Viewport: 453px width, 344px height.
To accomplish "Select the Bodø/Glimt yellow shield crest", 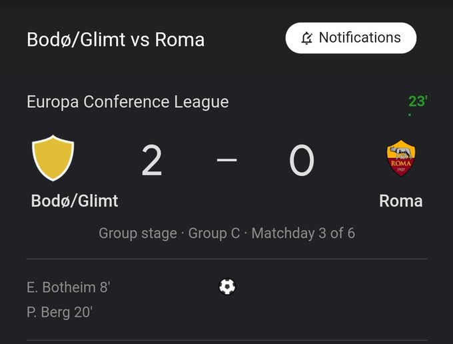I will coord(53,158).
